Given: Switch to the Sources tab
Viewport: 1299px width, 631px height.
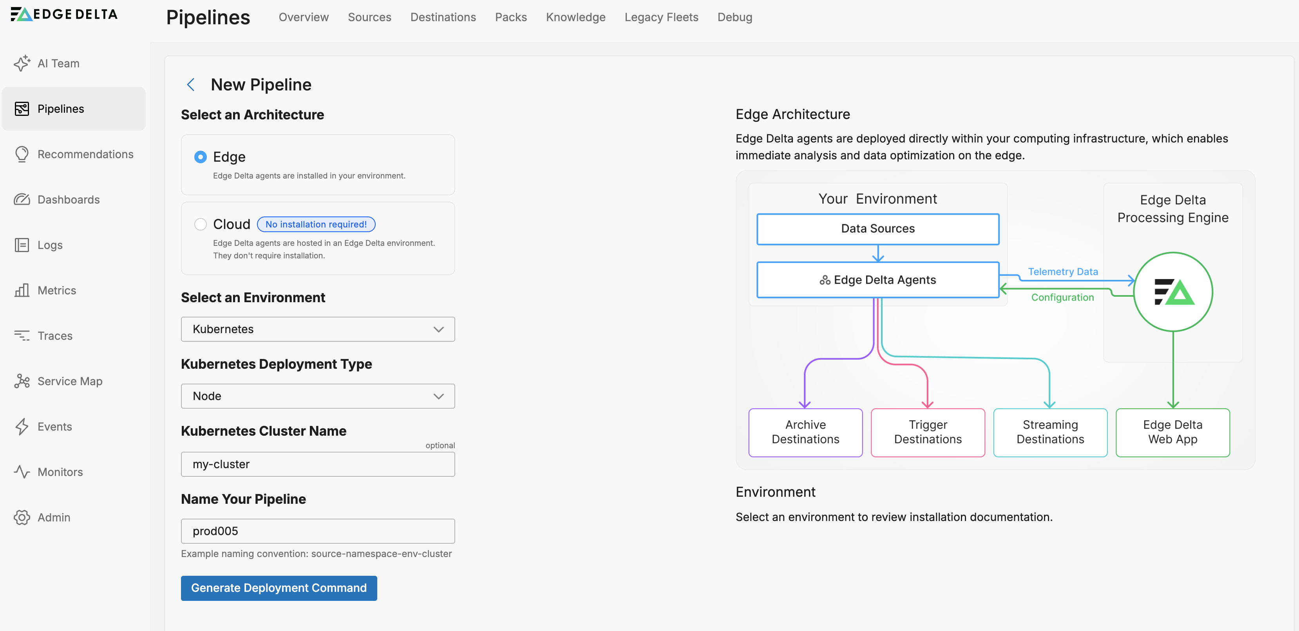Looking at the screenshot, I should (x=369, y=17).
